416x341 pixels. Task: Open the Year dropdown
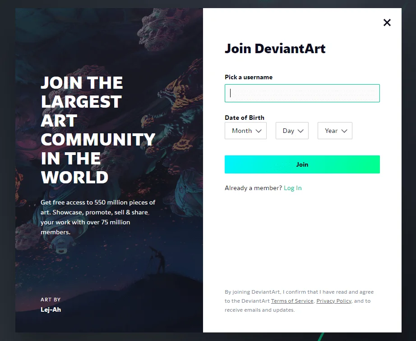[335, 131]
